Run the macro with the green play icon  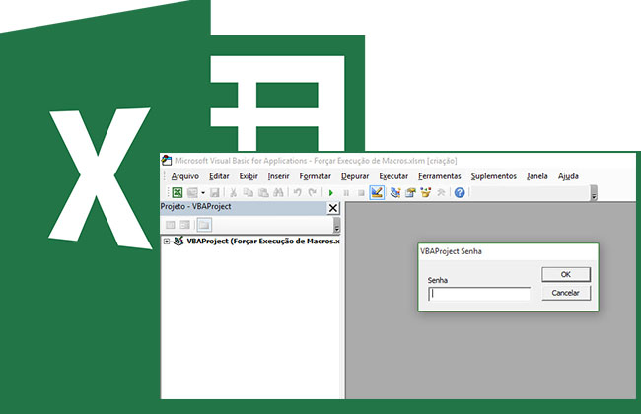coord(330,193)
